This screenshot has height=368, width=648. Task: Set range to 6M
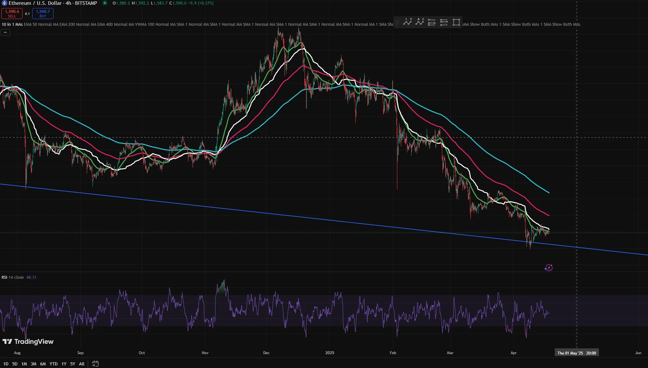(43, 364)
